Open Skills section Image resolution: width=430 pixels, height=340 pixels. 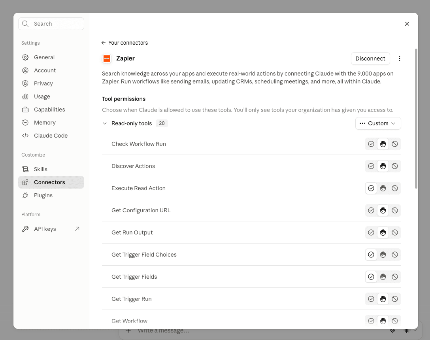pyautogui.click(x=51, y=169)
